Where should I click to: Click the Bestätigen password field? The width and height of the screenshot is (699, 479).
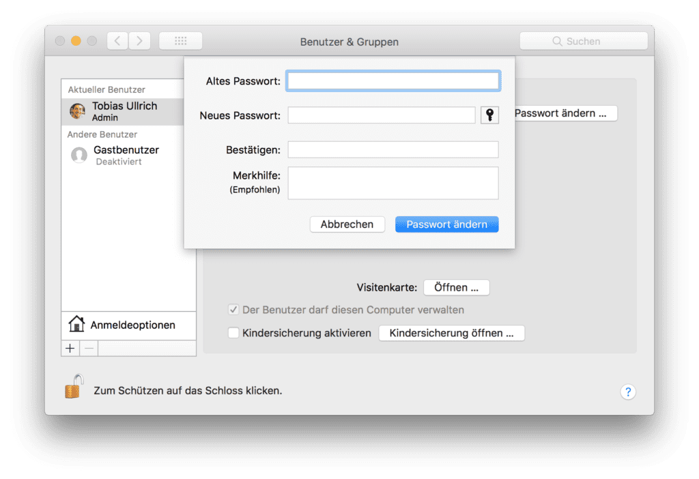coord(393,149)
